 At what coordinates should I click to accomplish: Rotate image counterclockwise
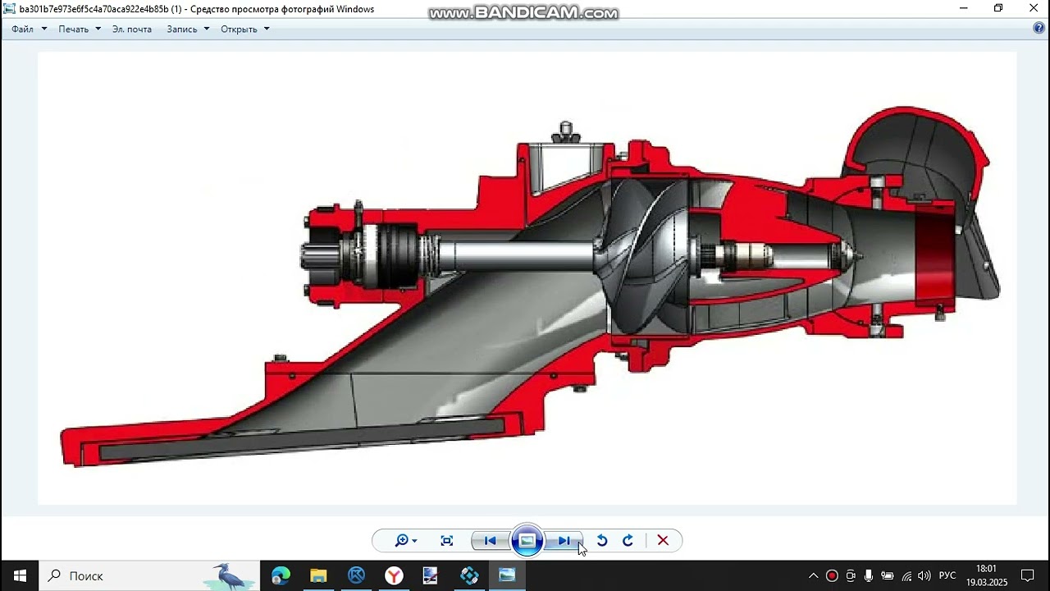(601, 540)
